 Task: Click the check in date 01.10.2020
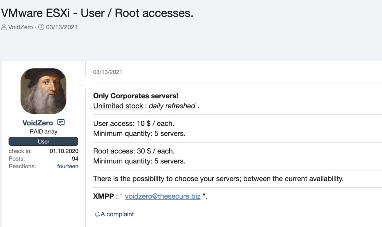click(64, 151)
